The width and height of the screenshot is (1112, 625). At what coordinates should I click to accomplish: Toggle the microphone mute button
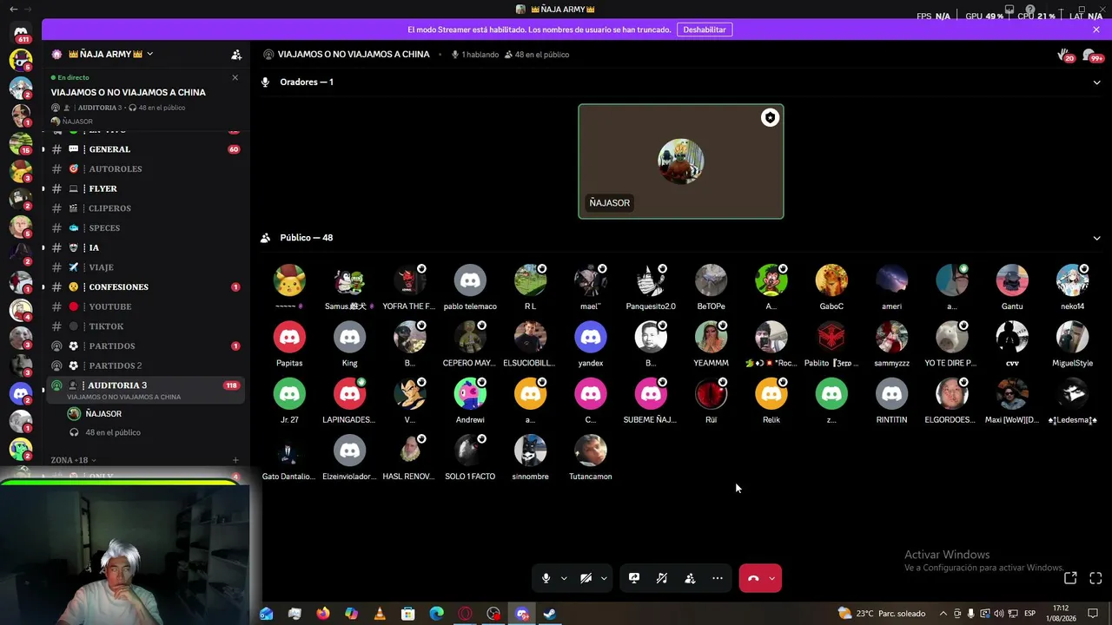coord(546,578)
